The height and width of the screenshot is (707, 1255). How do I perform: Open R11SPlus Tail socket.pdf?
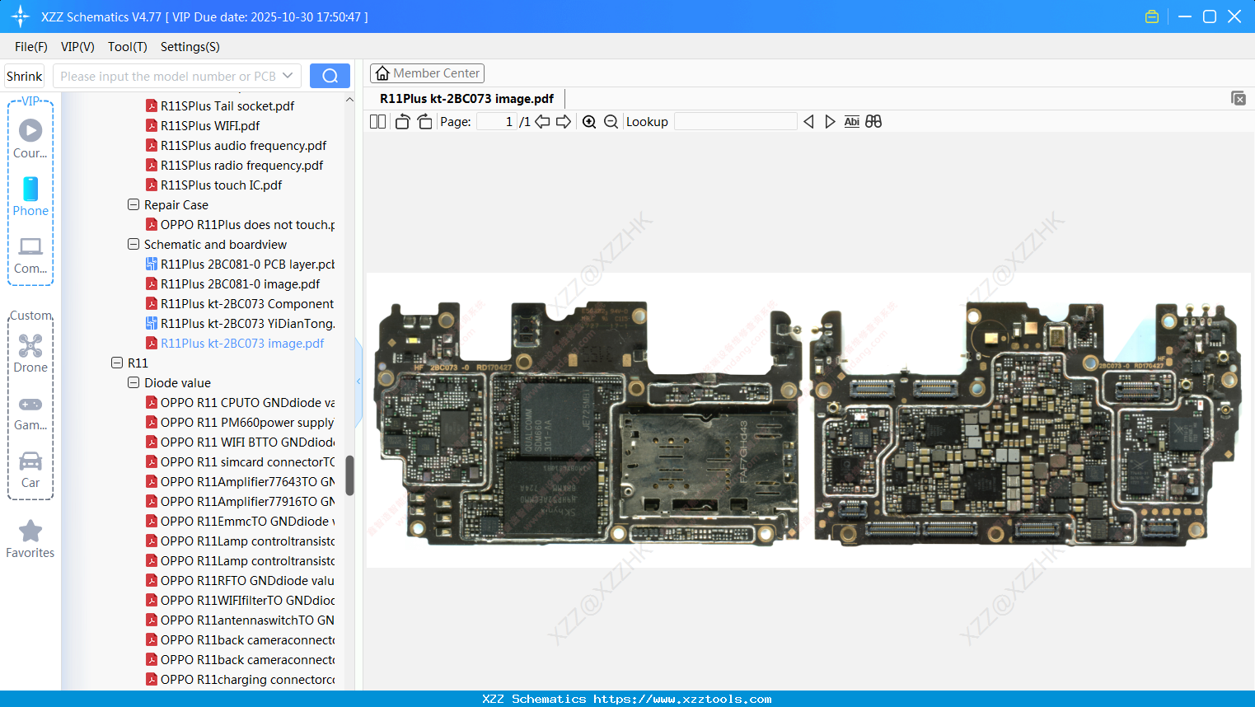tap(220, 106)
